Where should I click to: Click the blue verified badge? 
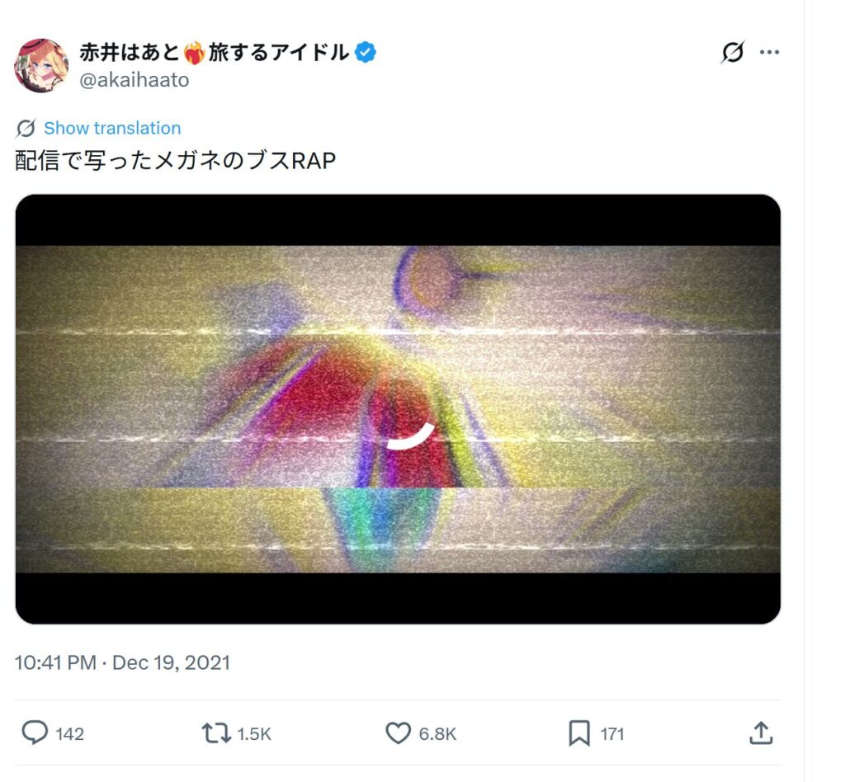click(x=366, y=52)
